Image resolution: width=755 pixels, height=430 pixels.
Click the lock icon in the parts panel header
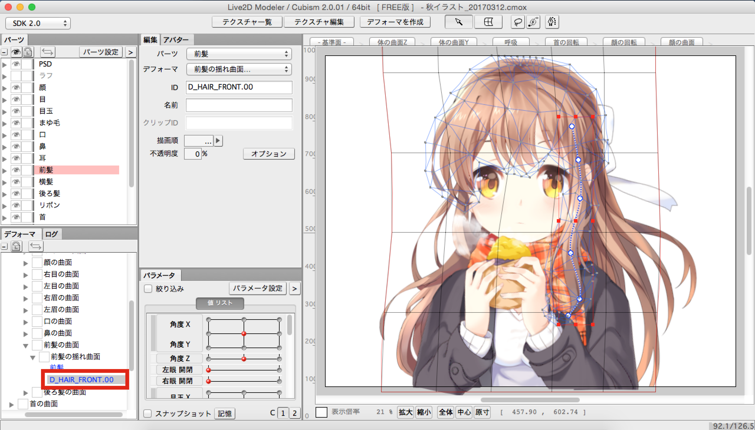tap(28, 52)
